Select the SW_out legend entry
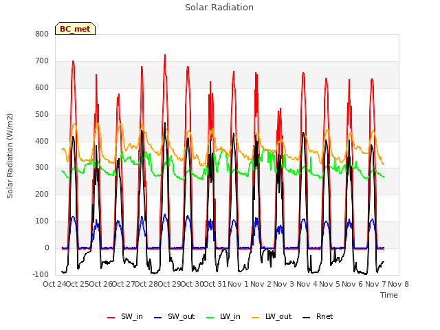This screenshot has width=440, height=330. (x=174, y=316)
